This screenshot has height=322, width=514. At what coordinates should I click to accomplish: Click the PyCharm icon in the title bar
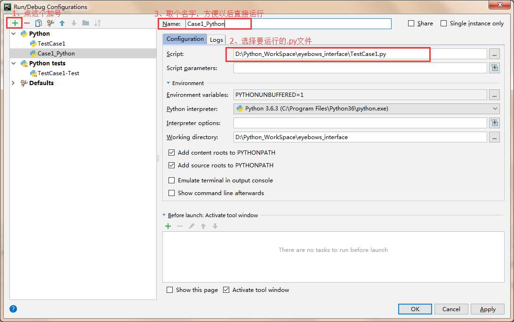click(7, 7)
